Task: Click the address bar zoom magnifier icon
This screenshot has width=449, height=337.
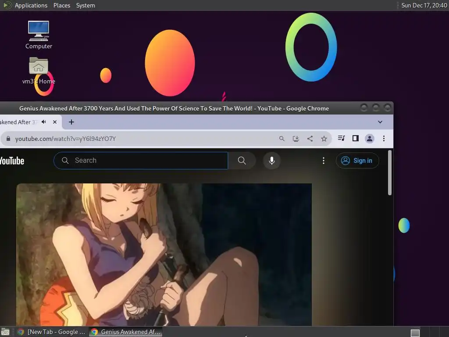Action: point(282,139)
